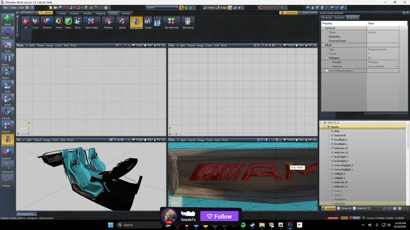410x230 pixels.
Task: Click the Select All icon
Action: pyautogui.click(x=26, y=23)
